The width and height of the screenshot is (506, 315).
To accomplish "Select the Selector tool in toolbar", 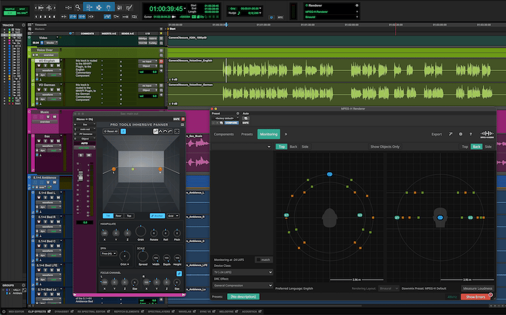I will click(98, 7).
